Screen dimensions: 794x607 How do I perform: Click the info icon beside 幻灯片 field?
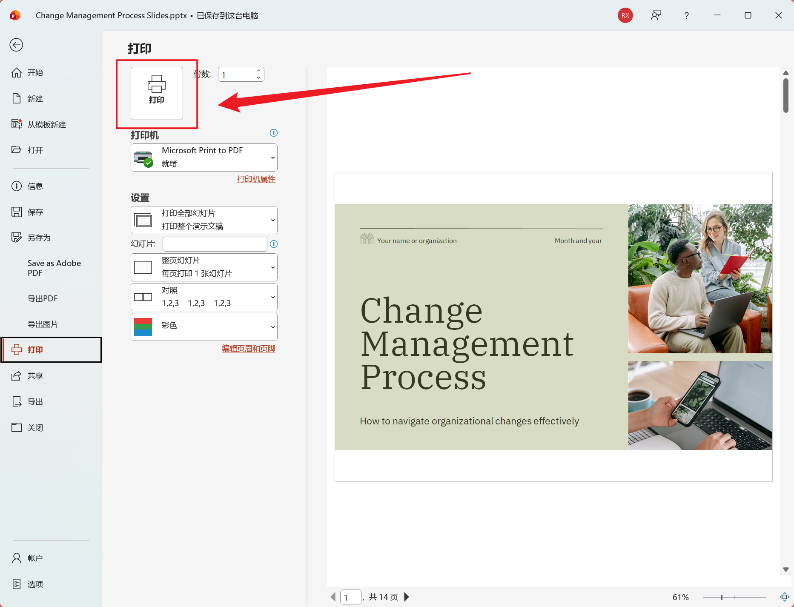[273, 244]
